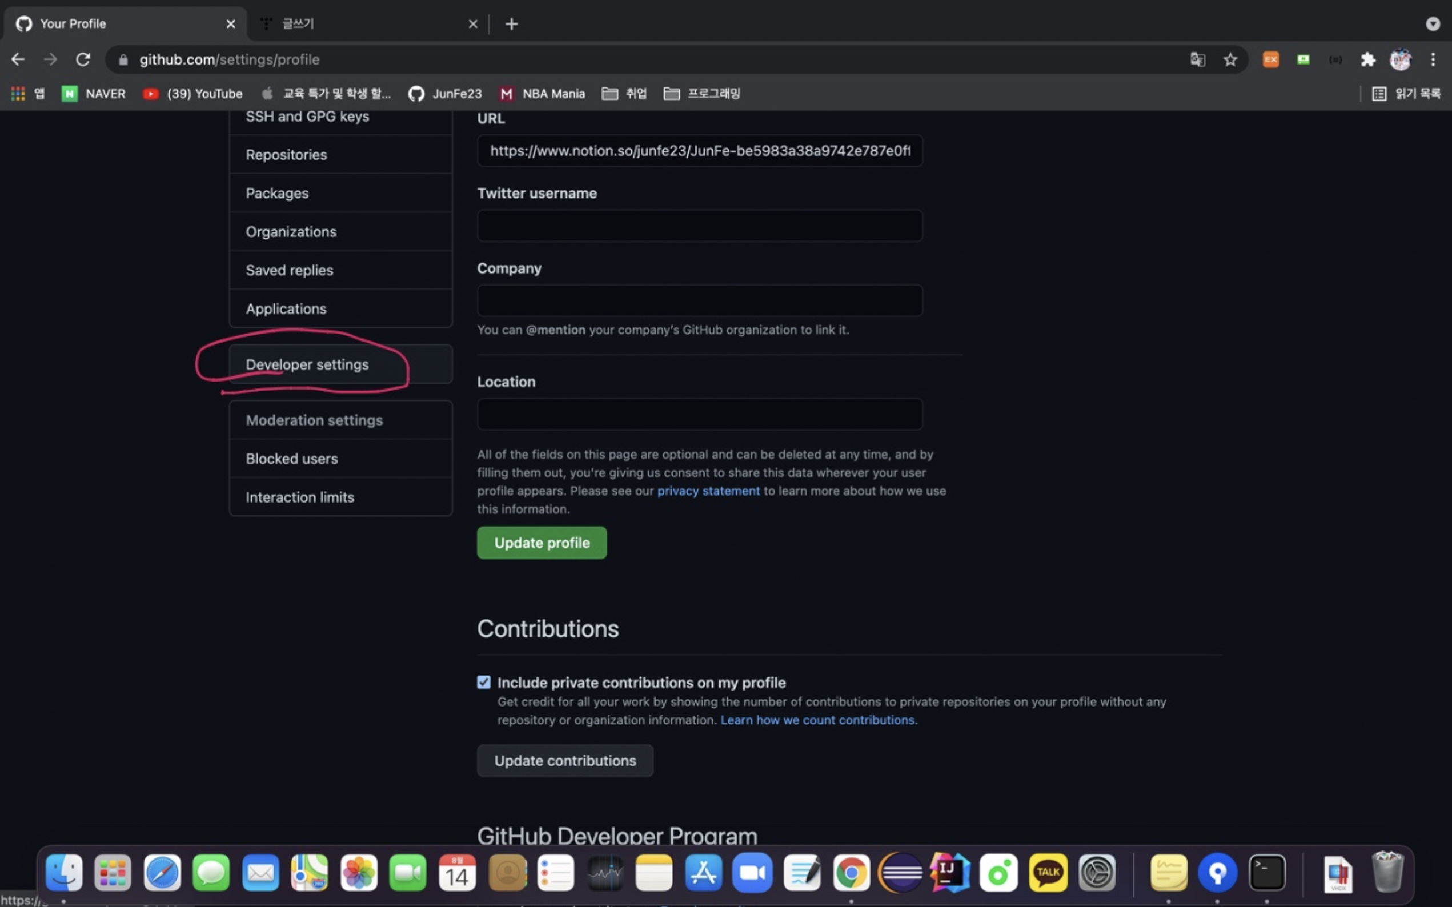Click the Chrome profile avatar

1401,59
